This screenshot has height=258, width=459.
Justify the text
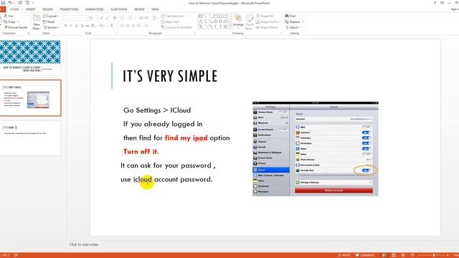pos(139,26)
